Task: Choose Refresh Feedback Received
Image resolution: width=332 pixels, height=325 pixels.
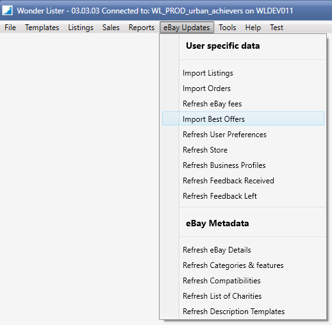Action: pos(243,181)
